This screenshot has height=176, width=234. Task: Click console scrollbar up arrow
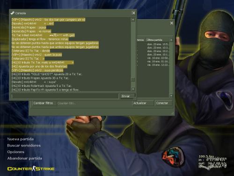click(133, 20)
